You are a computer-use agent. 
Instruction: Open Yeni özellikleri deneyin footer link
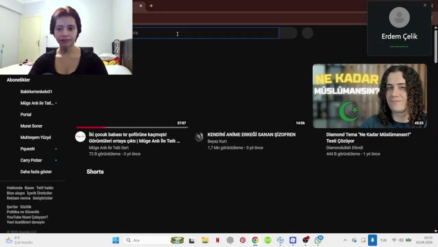pos(26,222)
